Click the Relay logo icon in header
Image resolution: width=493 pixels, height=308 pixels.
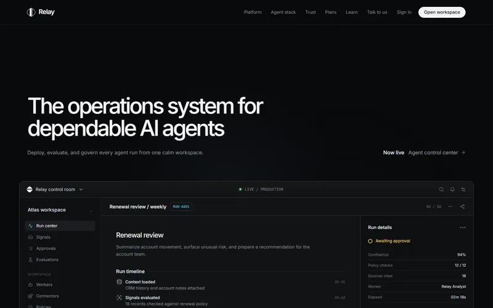pos(31,12)
